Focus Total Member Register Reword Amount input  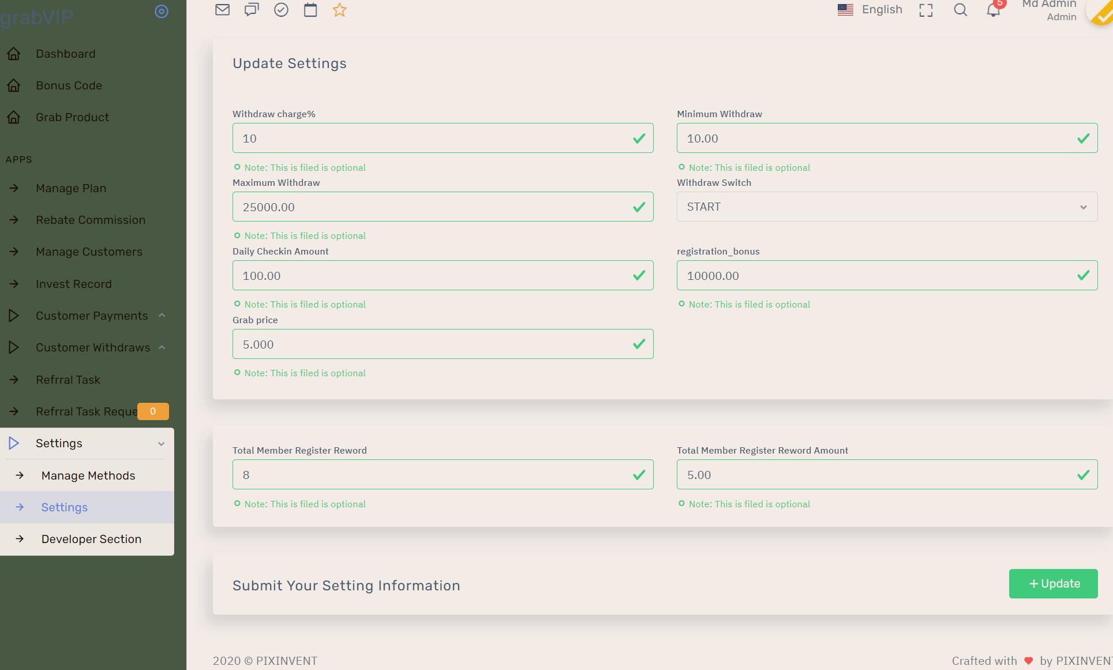tap(887, 474)
